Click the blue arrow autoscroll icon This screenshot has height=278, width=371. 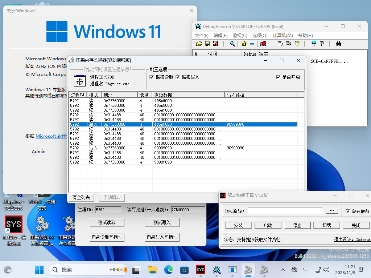[252, 44]
